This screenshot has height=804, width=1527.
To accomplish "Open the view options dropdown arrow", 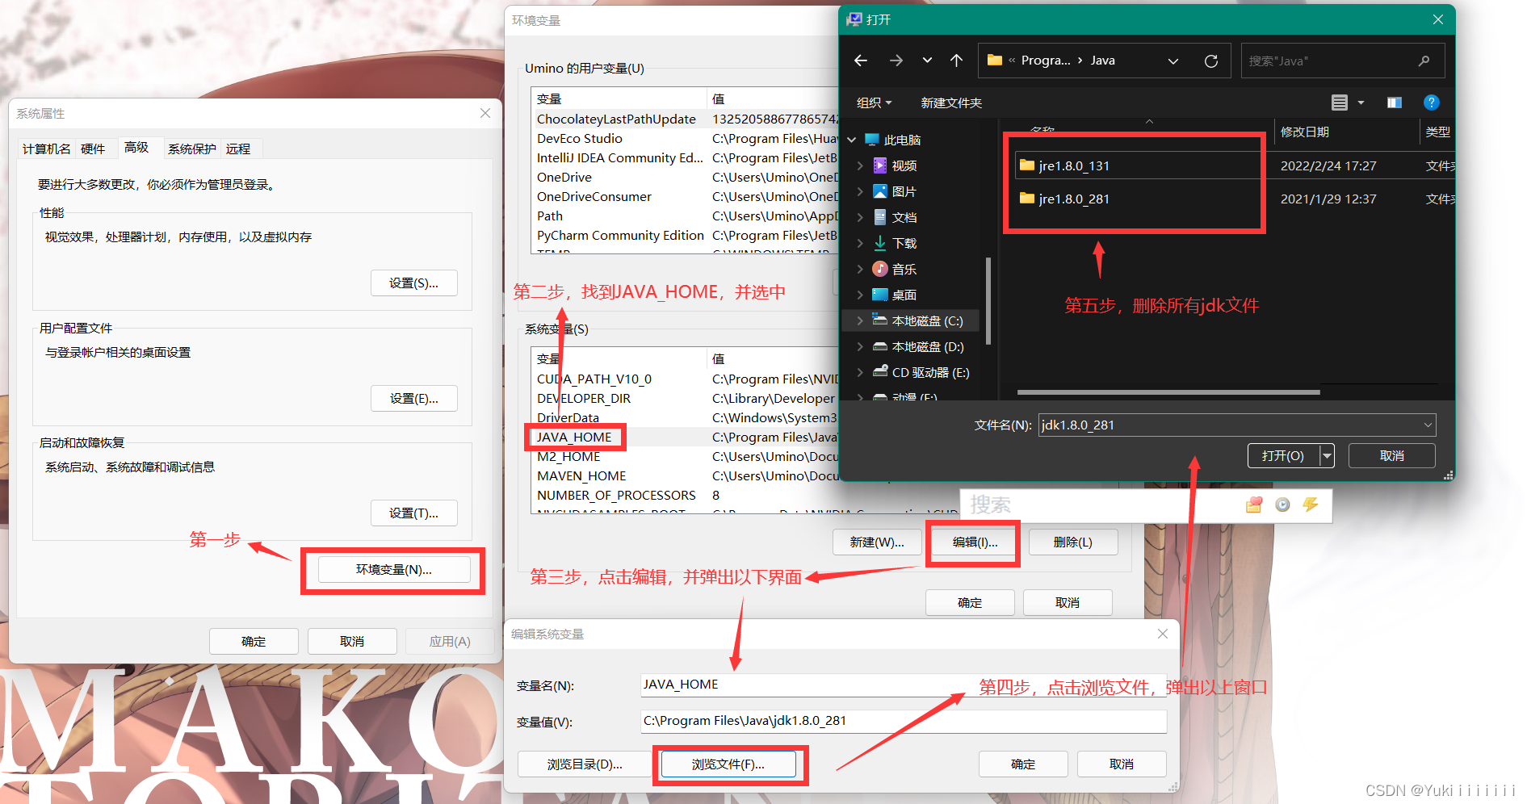I will (x=1361, y=103).
